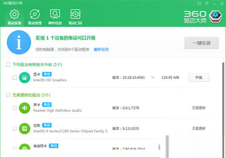Click version text 6.0.1.7378
Image resolution: width=226 pixels, height=158 pixels.
coord(131,108)
